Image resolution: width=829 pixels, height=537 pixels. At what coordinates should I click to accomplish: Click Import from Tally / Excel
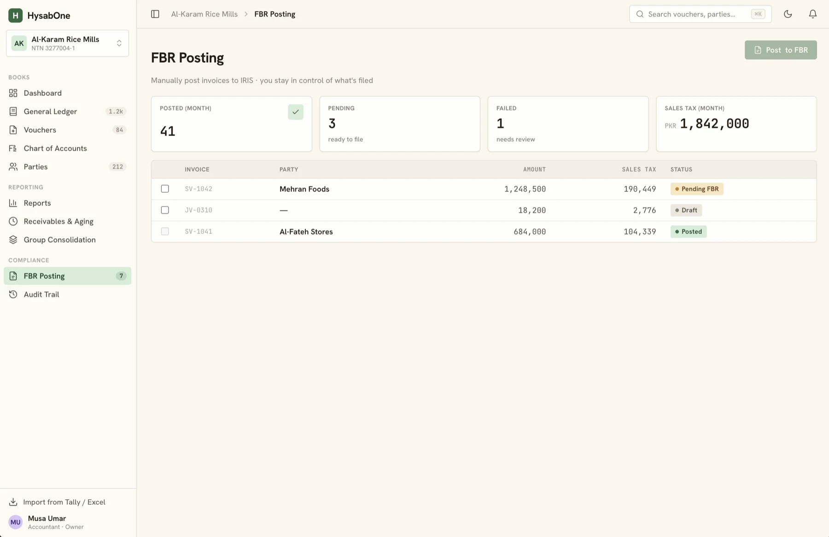64,502
